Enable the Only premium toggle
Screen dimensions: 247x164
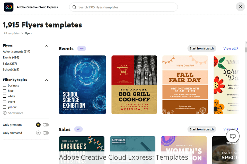coord(46,125)
